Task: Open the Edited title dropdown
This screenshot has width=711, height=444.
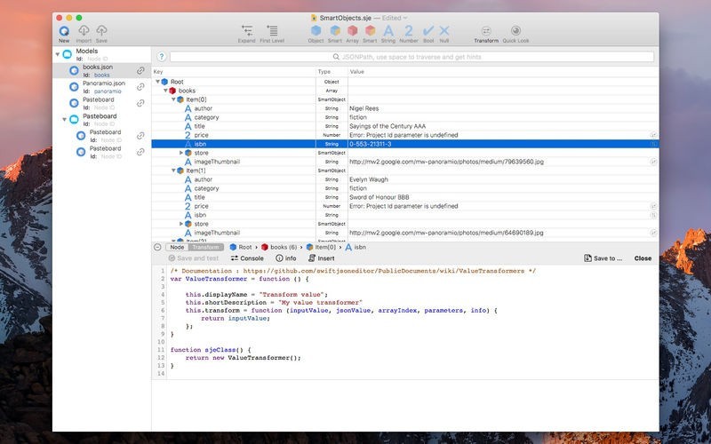Action: [395, 18]
